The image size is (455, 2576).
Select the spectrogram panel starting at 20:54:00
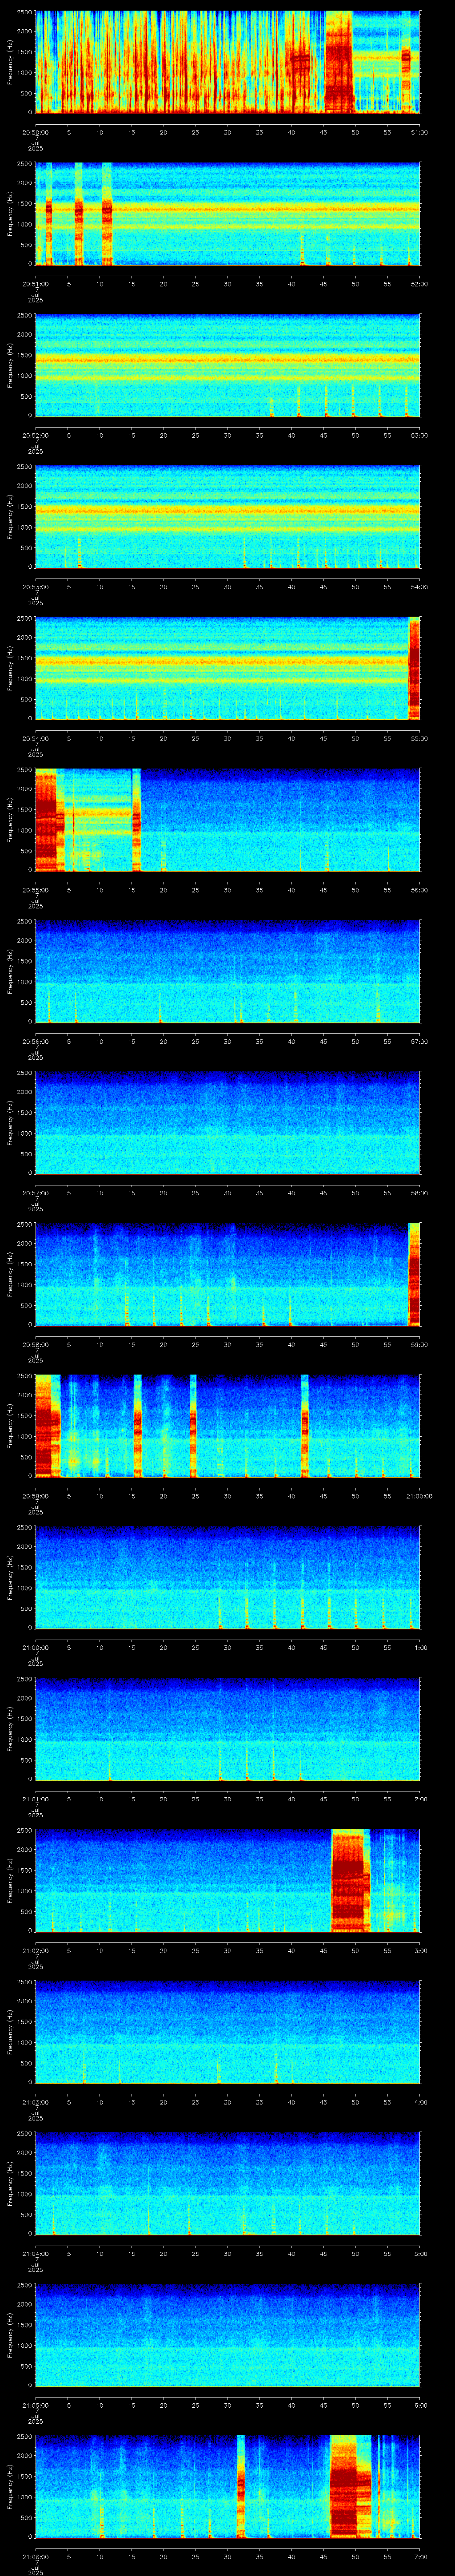coord(227,668)
